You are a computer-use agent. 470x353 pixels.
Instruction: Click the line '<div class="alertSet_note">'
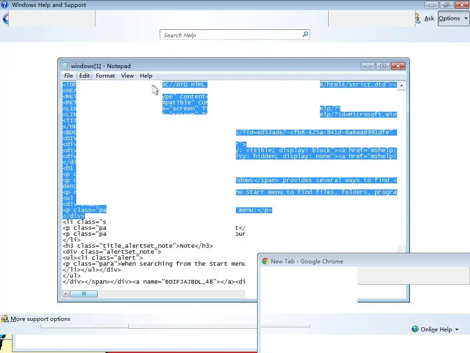click(112, 252)
